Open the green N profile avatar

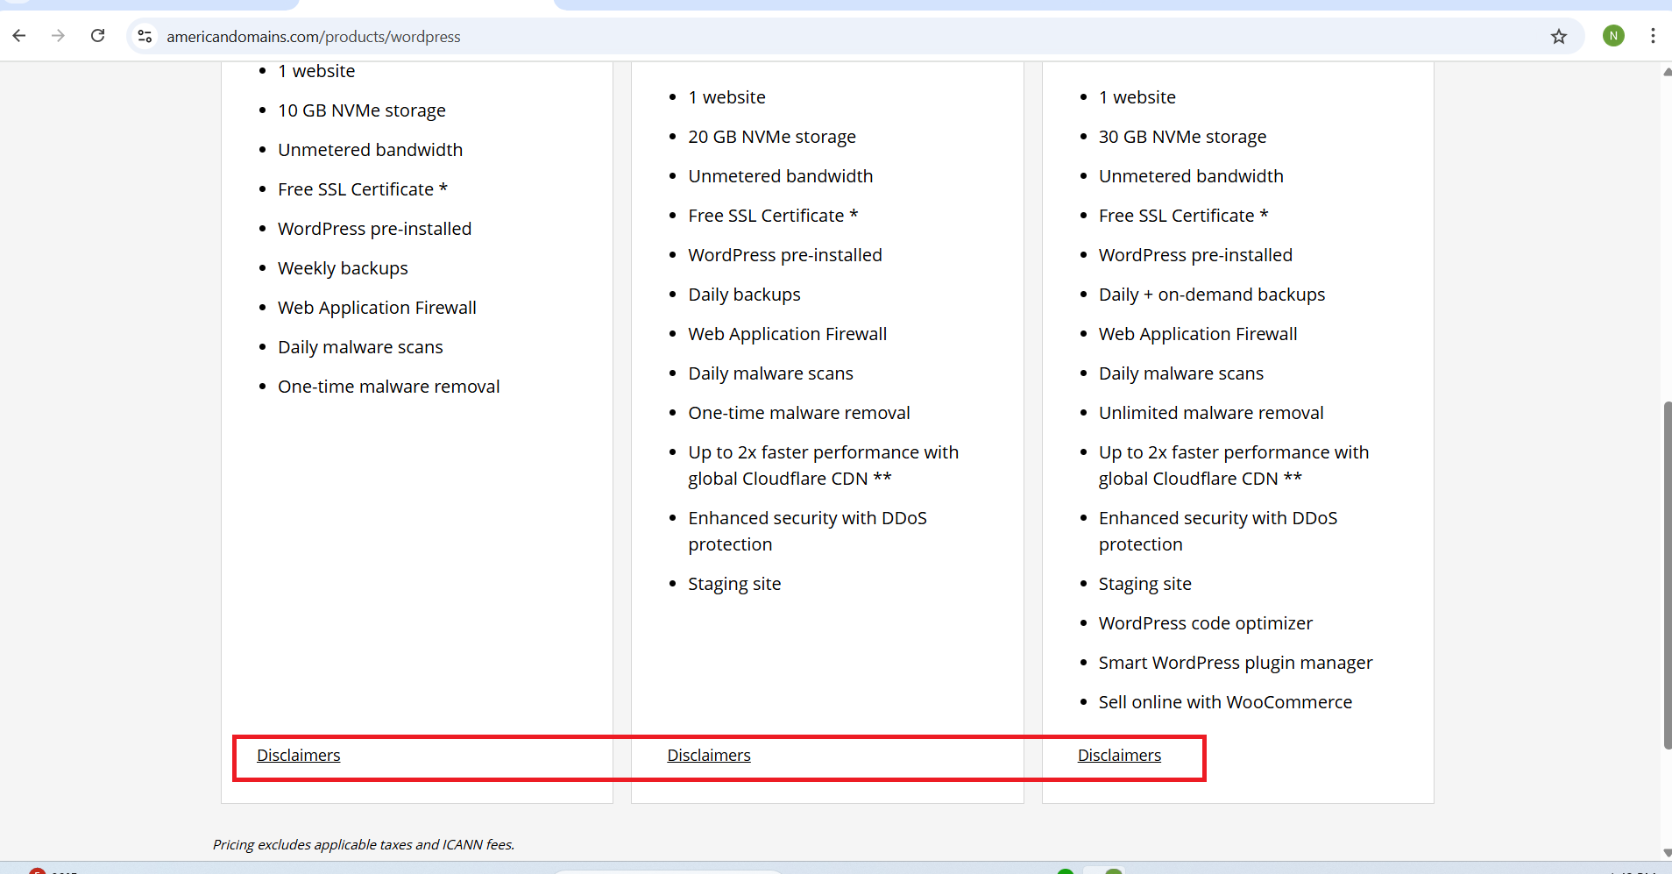[x=1612, y=36]
